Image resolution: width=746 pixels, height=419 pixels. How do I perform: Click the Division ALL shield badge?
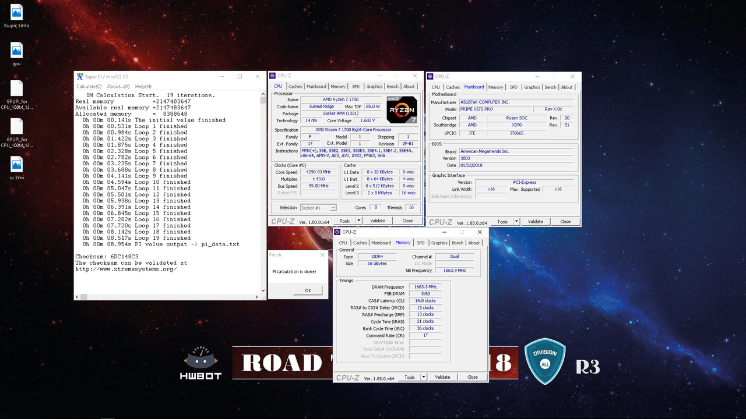[x=545, y=361]
